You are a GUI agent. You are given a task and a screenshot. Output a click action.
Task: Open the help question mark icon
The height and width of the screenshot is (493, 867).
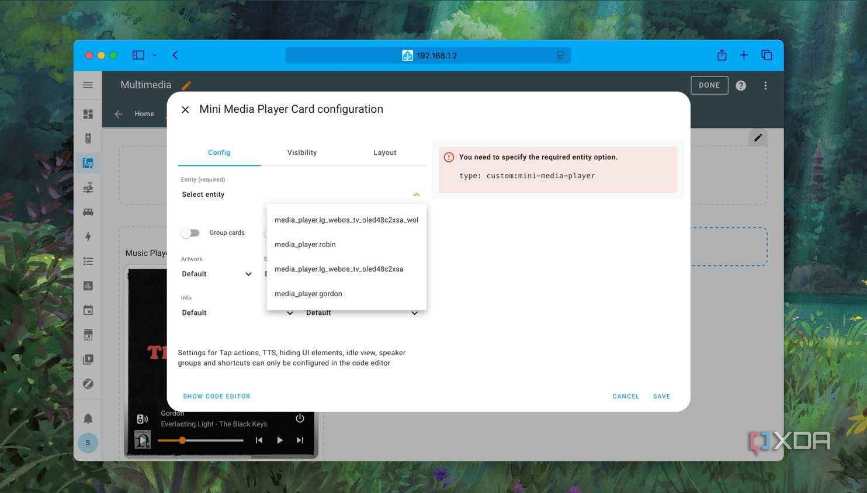pyautogui.click(x=741, y=85)
